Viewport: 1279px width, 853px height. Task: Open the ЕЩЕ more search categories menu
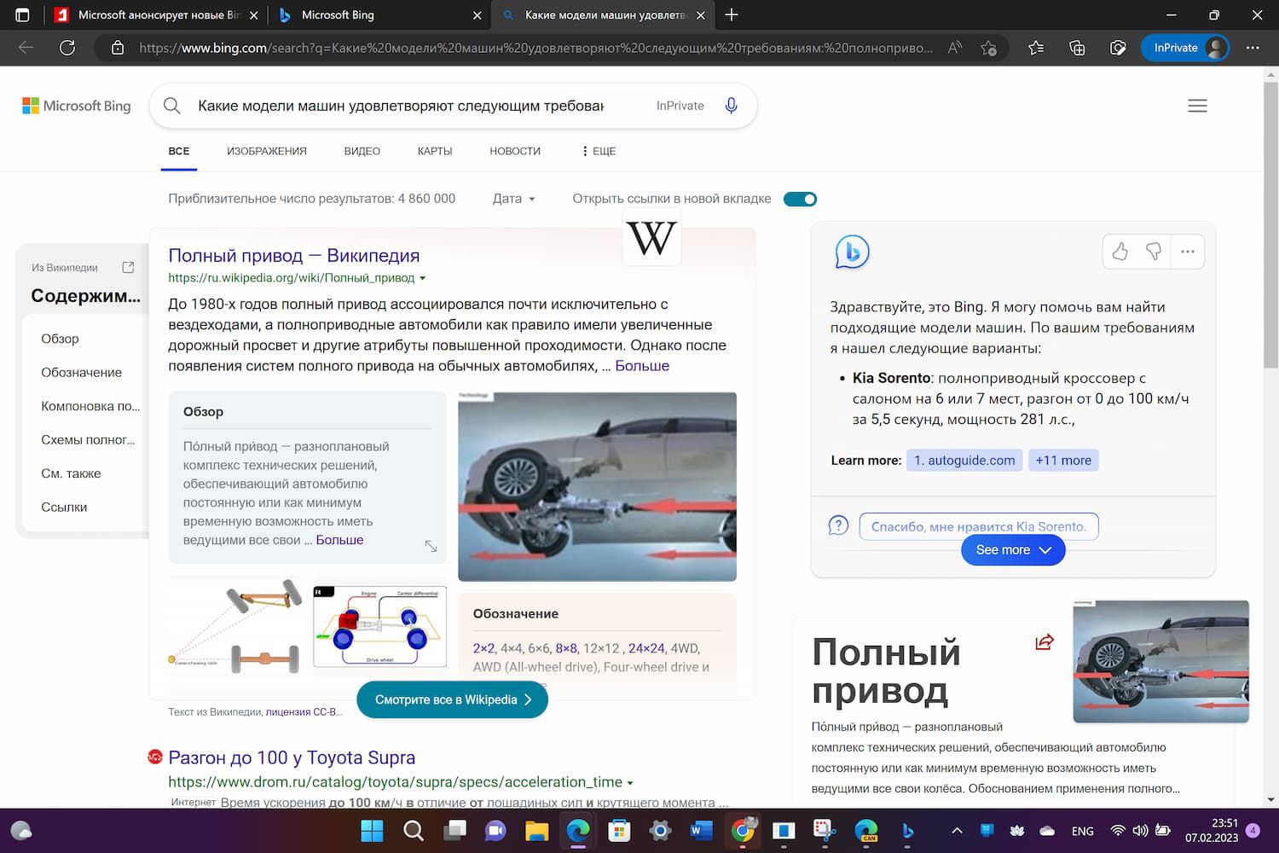click(599, 151)
